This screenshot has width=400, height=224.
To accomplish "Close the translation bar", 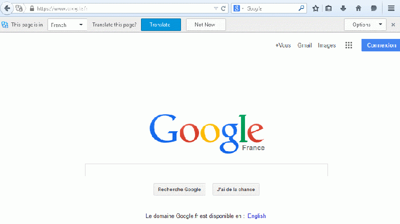I will click(393, 24).
